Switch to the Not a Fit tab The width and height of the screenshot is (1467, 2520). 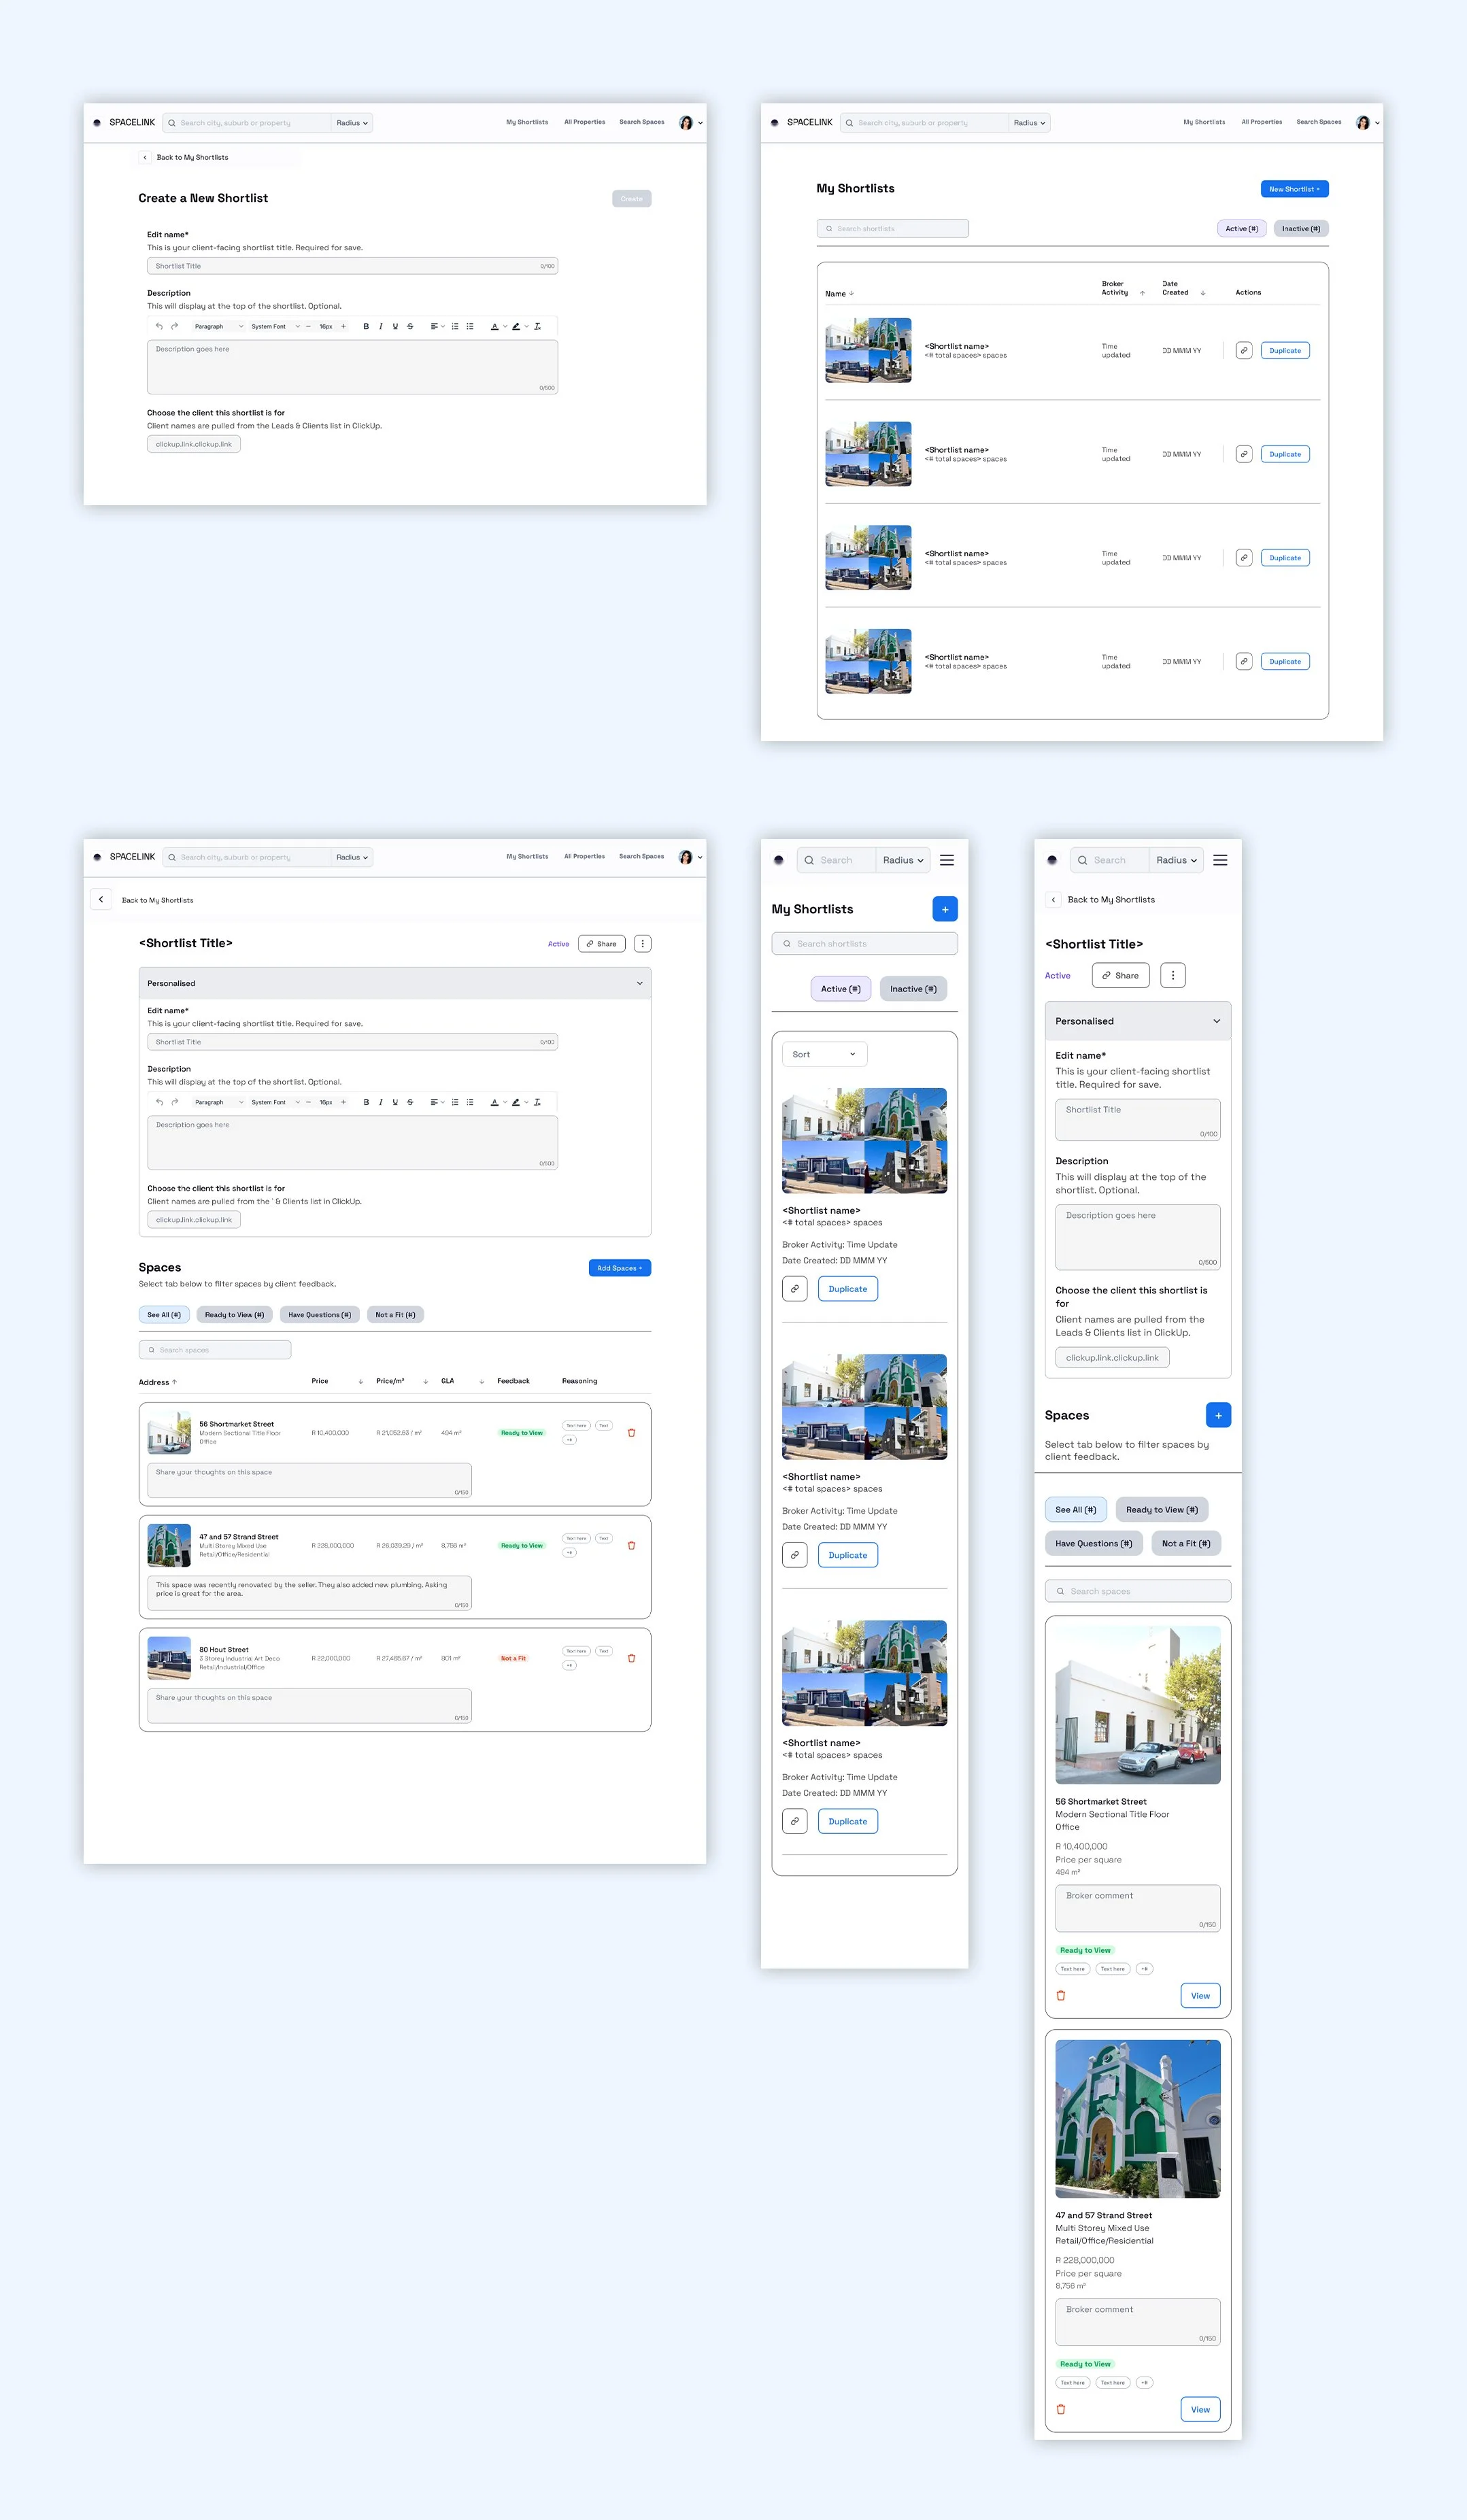point(395,1314)
